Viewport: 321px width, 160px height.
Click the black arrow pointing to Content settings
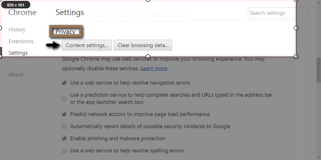pos(53,45)
